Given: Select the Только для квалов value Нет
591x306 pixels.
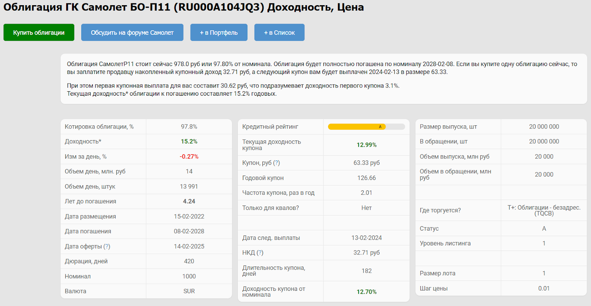Looking at the screenshot, I should [x=367, y=208].
